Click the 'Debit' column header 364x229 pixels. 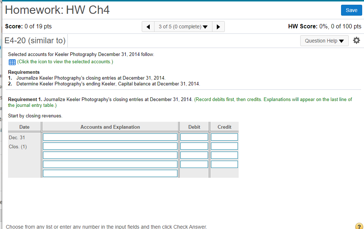click(x=194, y=127)
